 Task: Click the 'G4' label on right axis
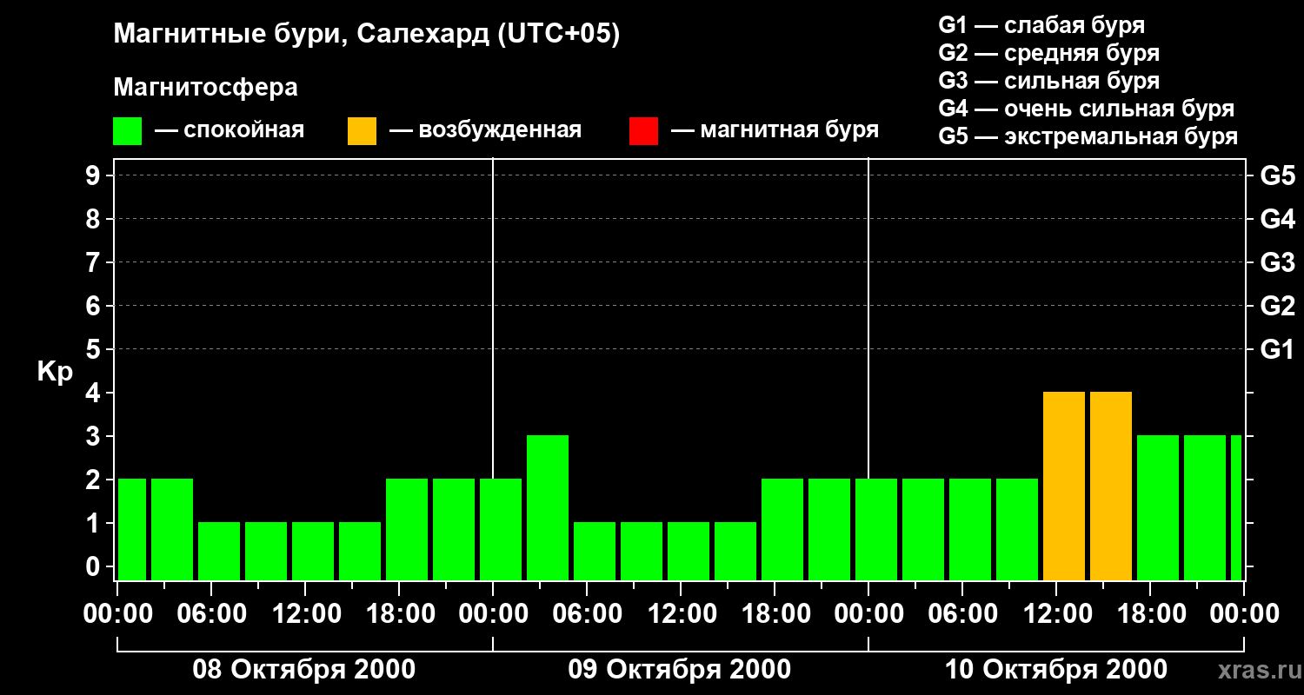pos(1277,219)
